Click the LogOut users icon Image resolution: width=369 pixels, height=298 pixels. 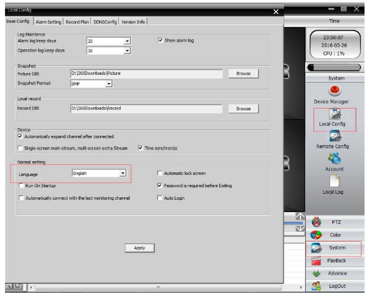316,286
